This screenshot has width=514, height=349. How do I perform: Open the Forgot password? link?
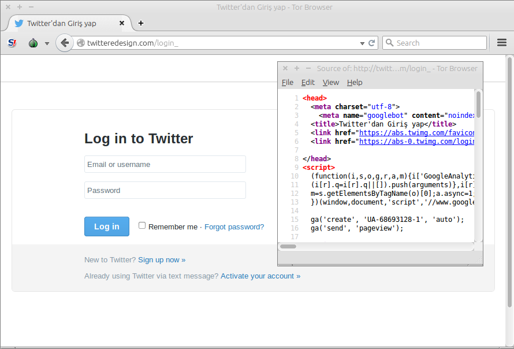coord(234,227)
